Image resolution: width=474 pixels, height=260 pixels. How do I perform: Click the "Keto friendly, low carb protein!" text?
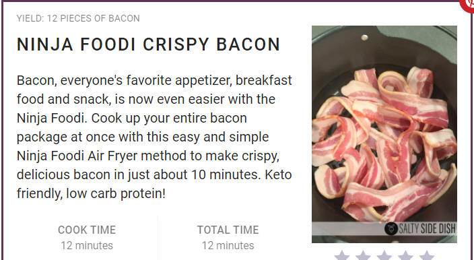(x=154, y=184)
